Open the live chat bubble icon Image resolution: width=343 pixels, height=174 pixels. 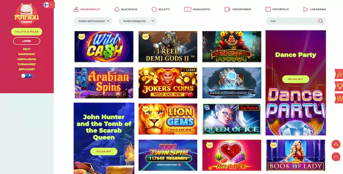click(336, 157)
